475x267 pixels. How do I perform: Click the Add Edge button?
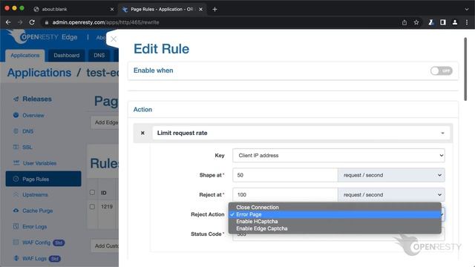(x=105, y=122)
